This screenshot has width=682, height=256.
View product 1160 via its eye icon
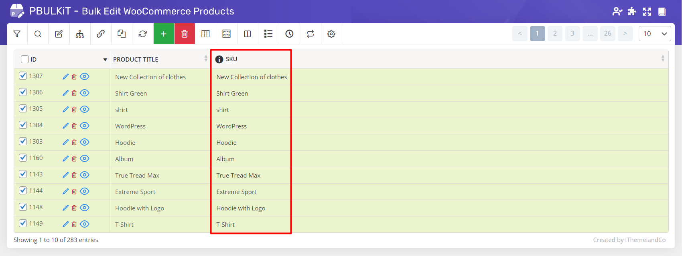[84, 158]
